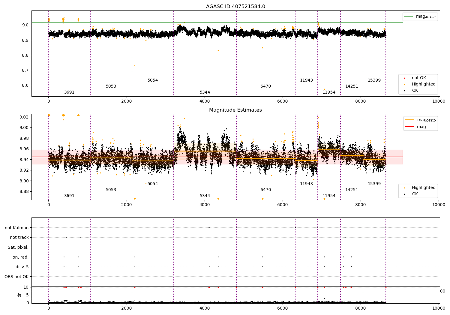Click the 8.96 y-axis tick label
450x315 pixels.
pos(24,149)
